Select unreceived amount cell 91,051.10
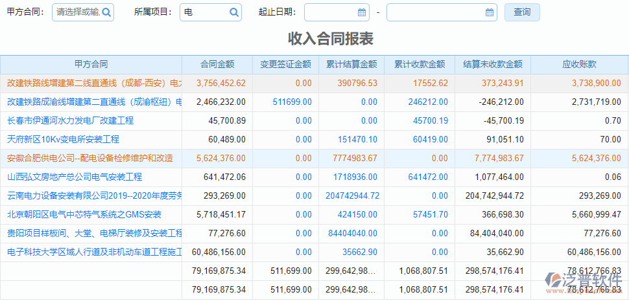The width and height of the screenshot is (629, 301). point(504,139)
